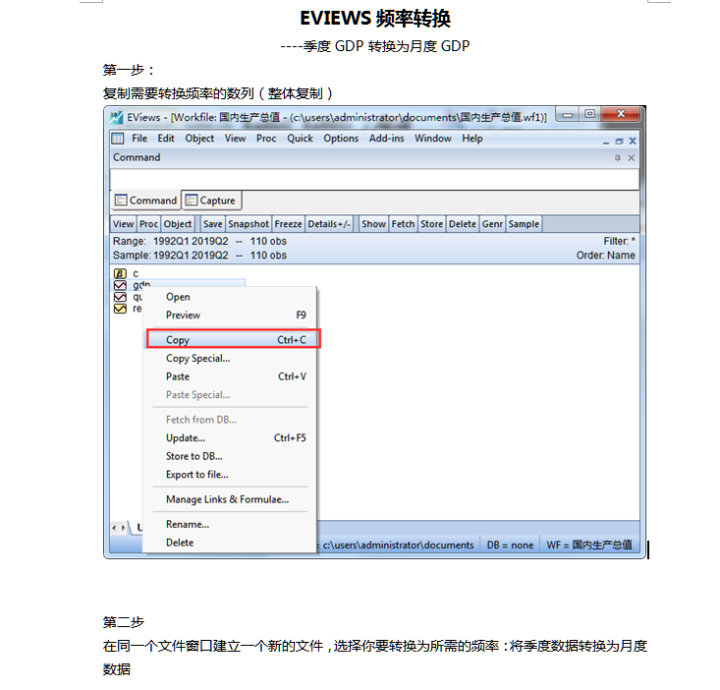The width and height of the screenshot is (720, 690).
Task: Click the Fetch toolbar button
Action: click(x=403, y=224)
